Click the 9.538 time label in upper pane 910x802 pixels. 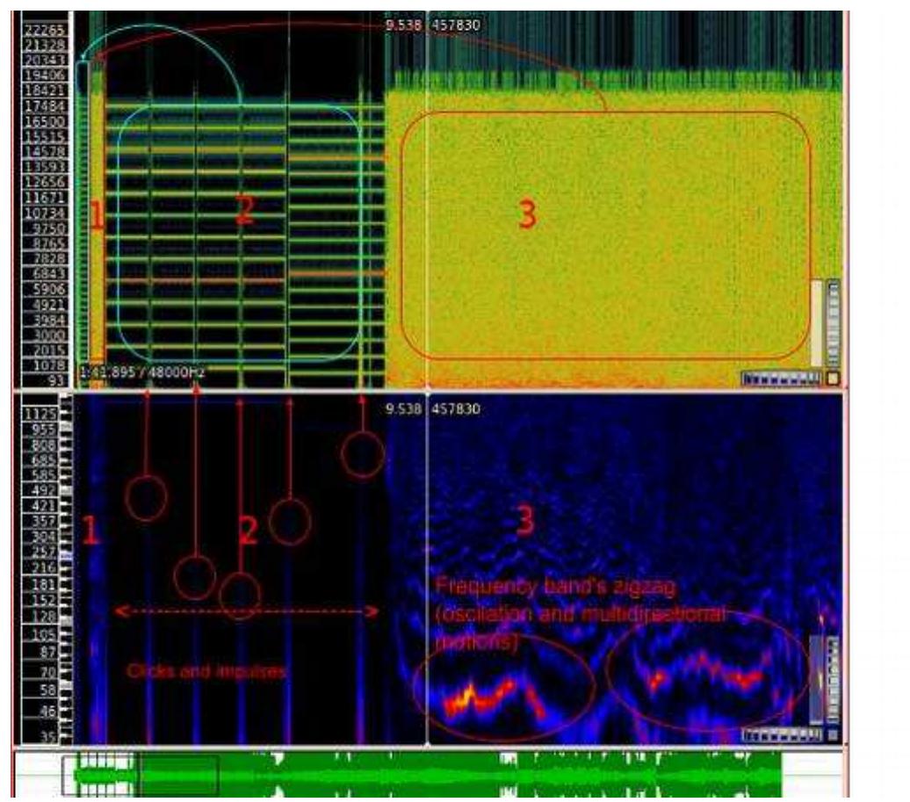402,25
